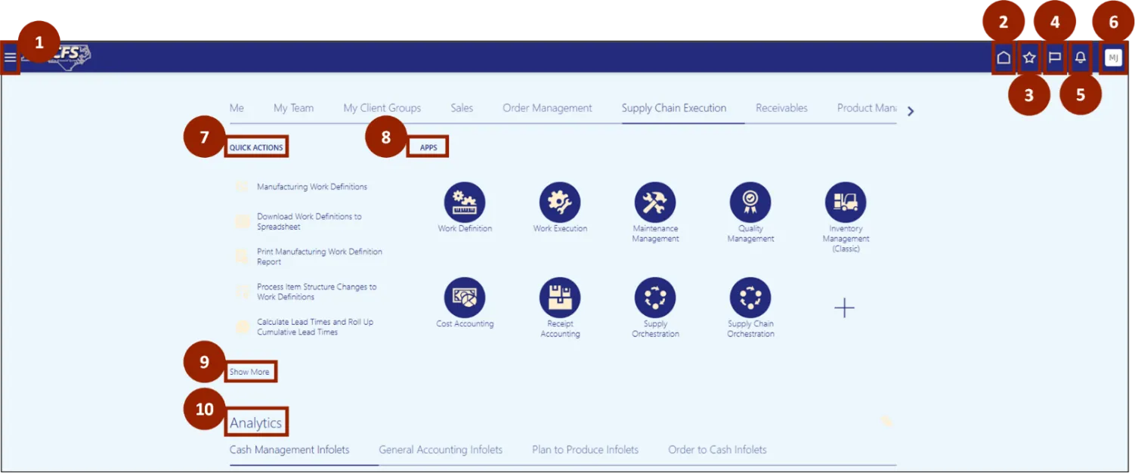Click the Process Item Structure icon
1135x473 pixels.
point(242,292)
